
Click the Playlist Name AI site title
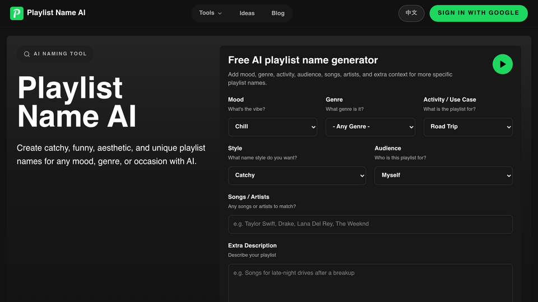tap(56, 13)
